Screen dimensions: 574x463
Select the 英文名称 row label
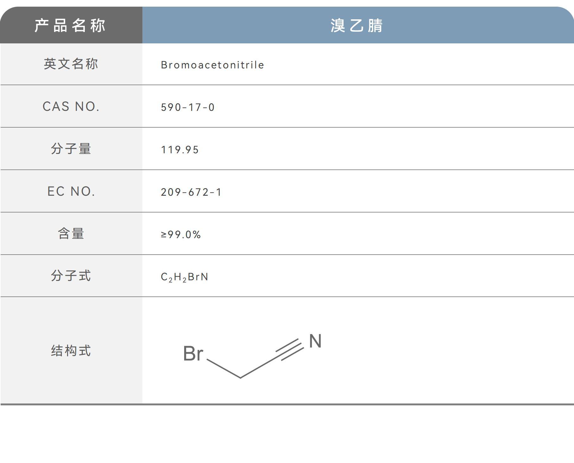71,64
